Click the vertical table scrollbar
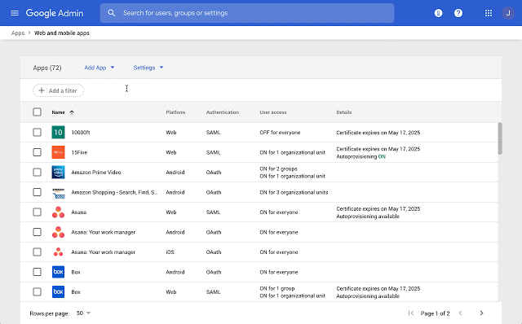Screen dimensions: 522x324 pyautogui.click(x=500, y=138)
